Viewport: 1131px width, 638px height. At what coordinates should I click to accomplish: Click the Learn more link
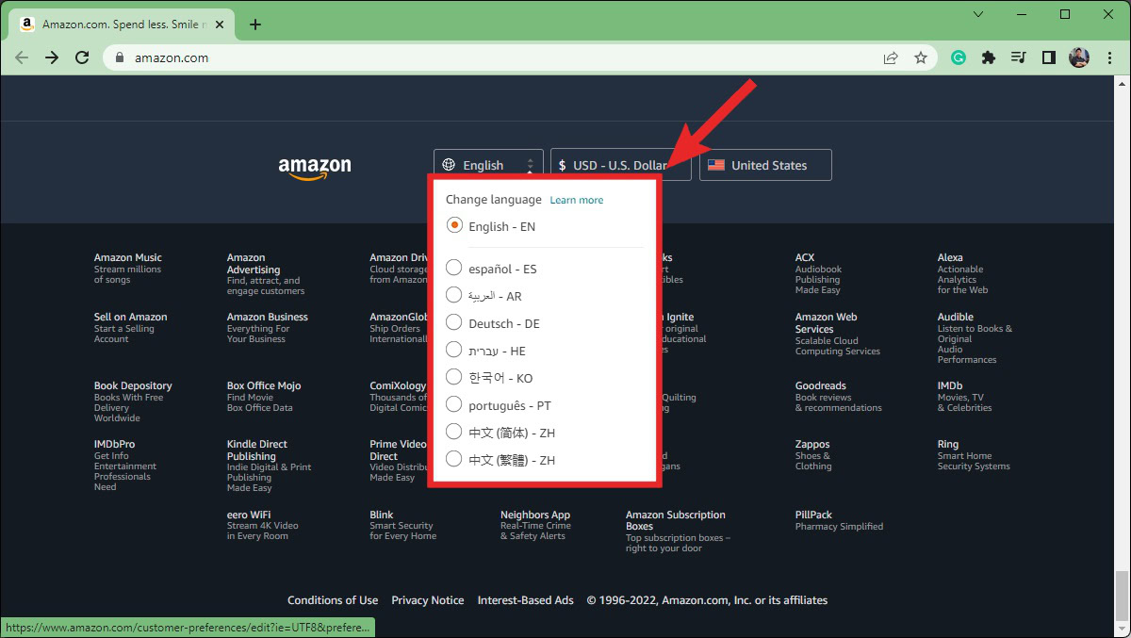[x=577, y=200]
